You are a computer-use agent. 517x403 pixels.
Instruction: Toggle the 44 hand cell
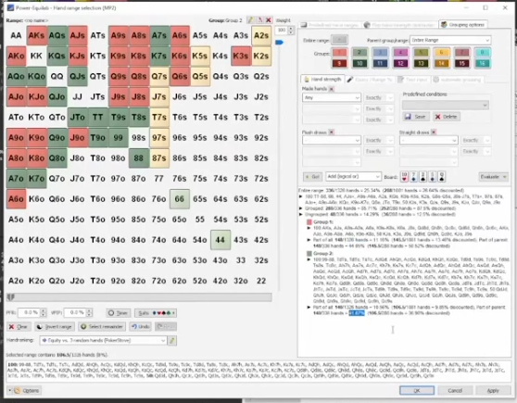coord(221,240)
